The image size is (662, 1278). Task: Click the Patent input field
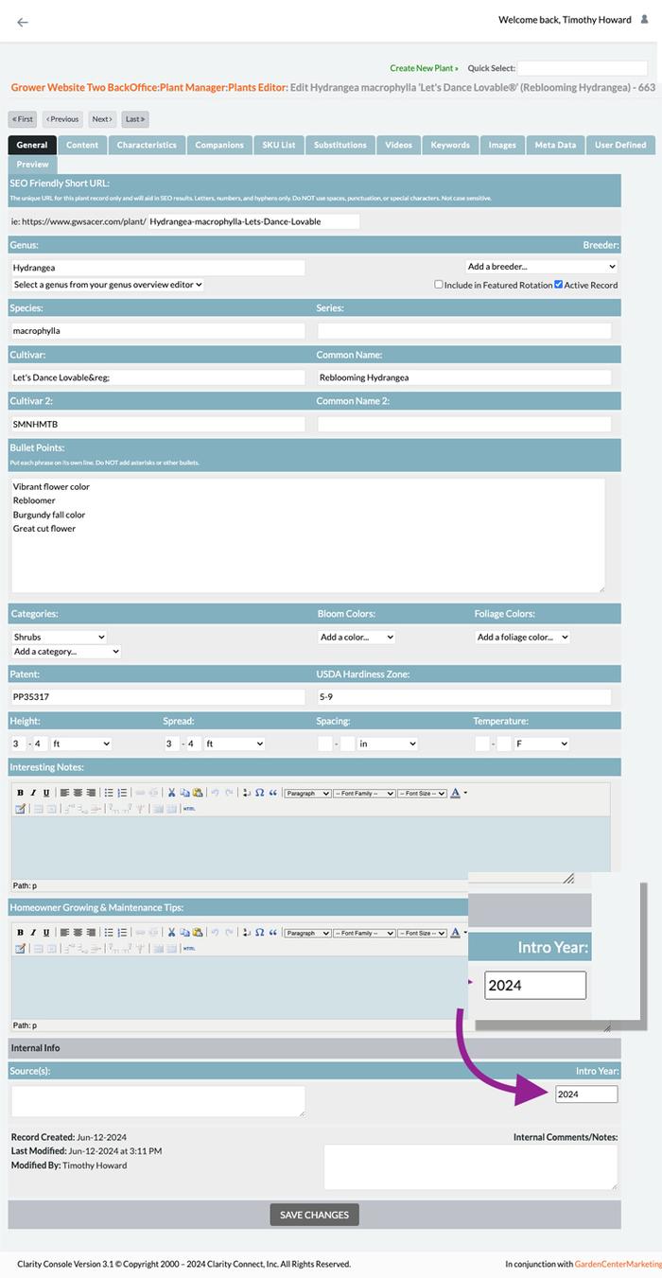click(158, 697)
